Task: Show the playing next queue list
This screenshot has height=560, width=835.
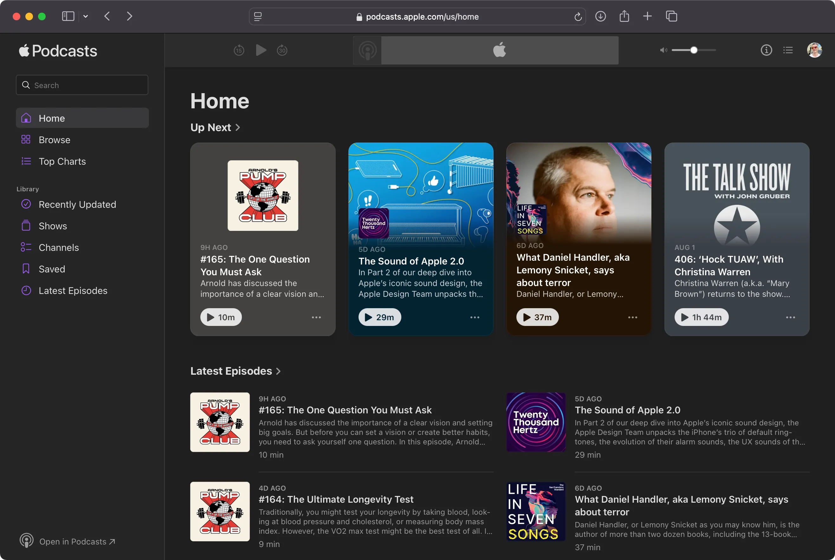Action: coord(788,50)
